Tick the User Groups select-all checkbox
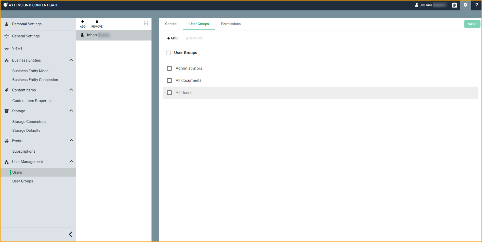 point(168,53)
